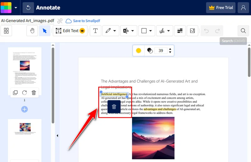
Task: Click the back arrow button beside Annotate
Action: [28, 8]
